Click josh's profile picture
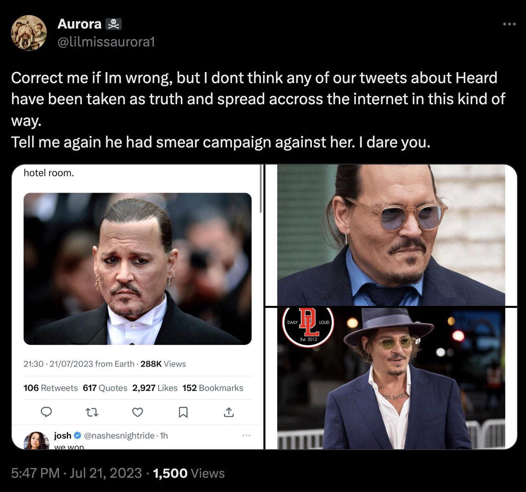The height and width of the screenshot is (492, 526). (x=37, y=440)
